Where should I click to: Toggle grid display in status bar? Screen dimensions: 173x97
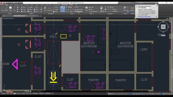point(114,94)
